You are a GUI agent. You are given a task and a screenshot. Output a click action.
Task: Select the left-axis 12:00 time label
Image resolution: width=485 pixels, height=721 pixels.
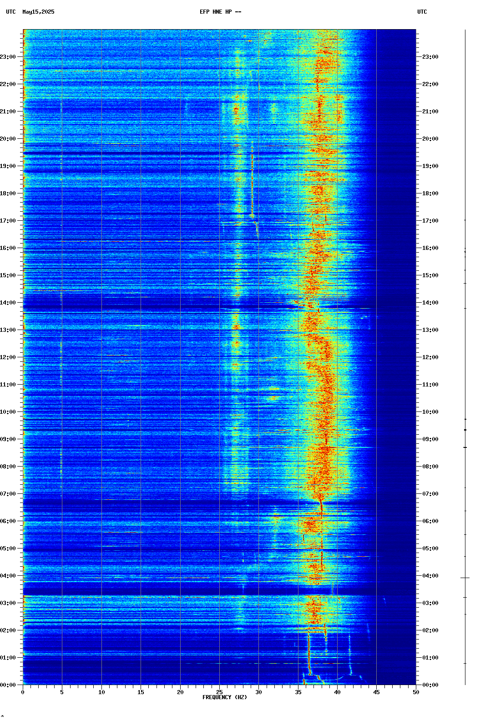[x=8, y=357]
